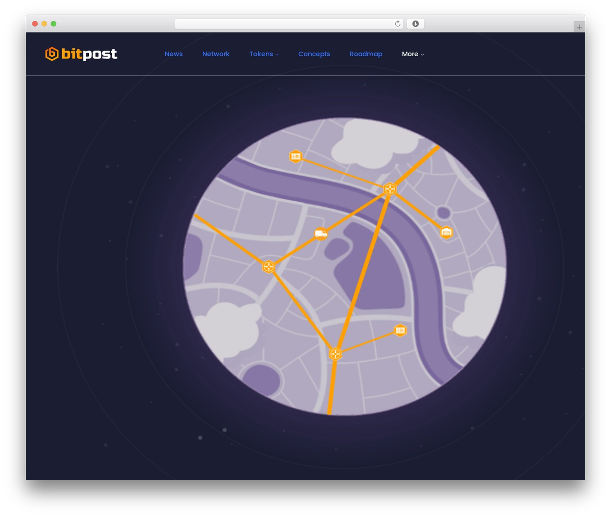Reload page using the address bar refresh icon

(x=398, y=24)
